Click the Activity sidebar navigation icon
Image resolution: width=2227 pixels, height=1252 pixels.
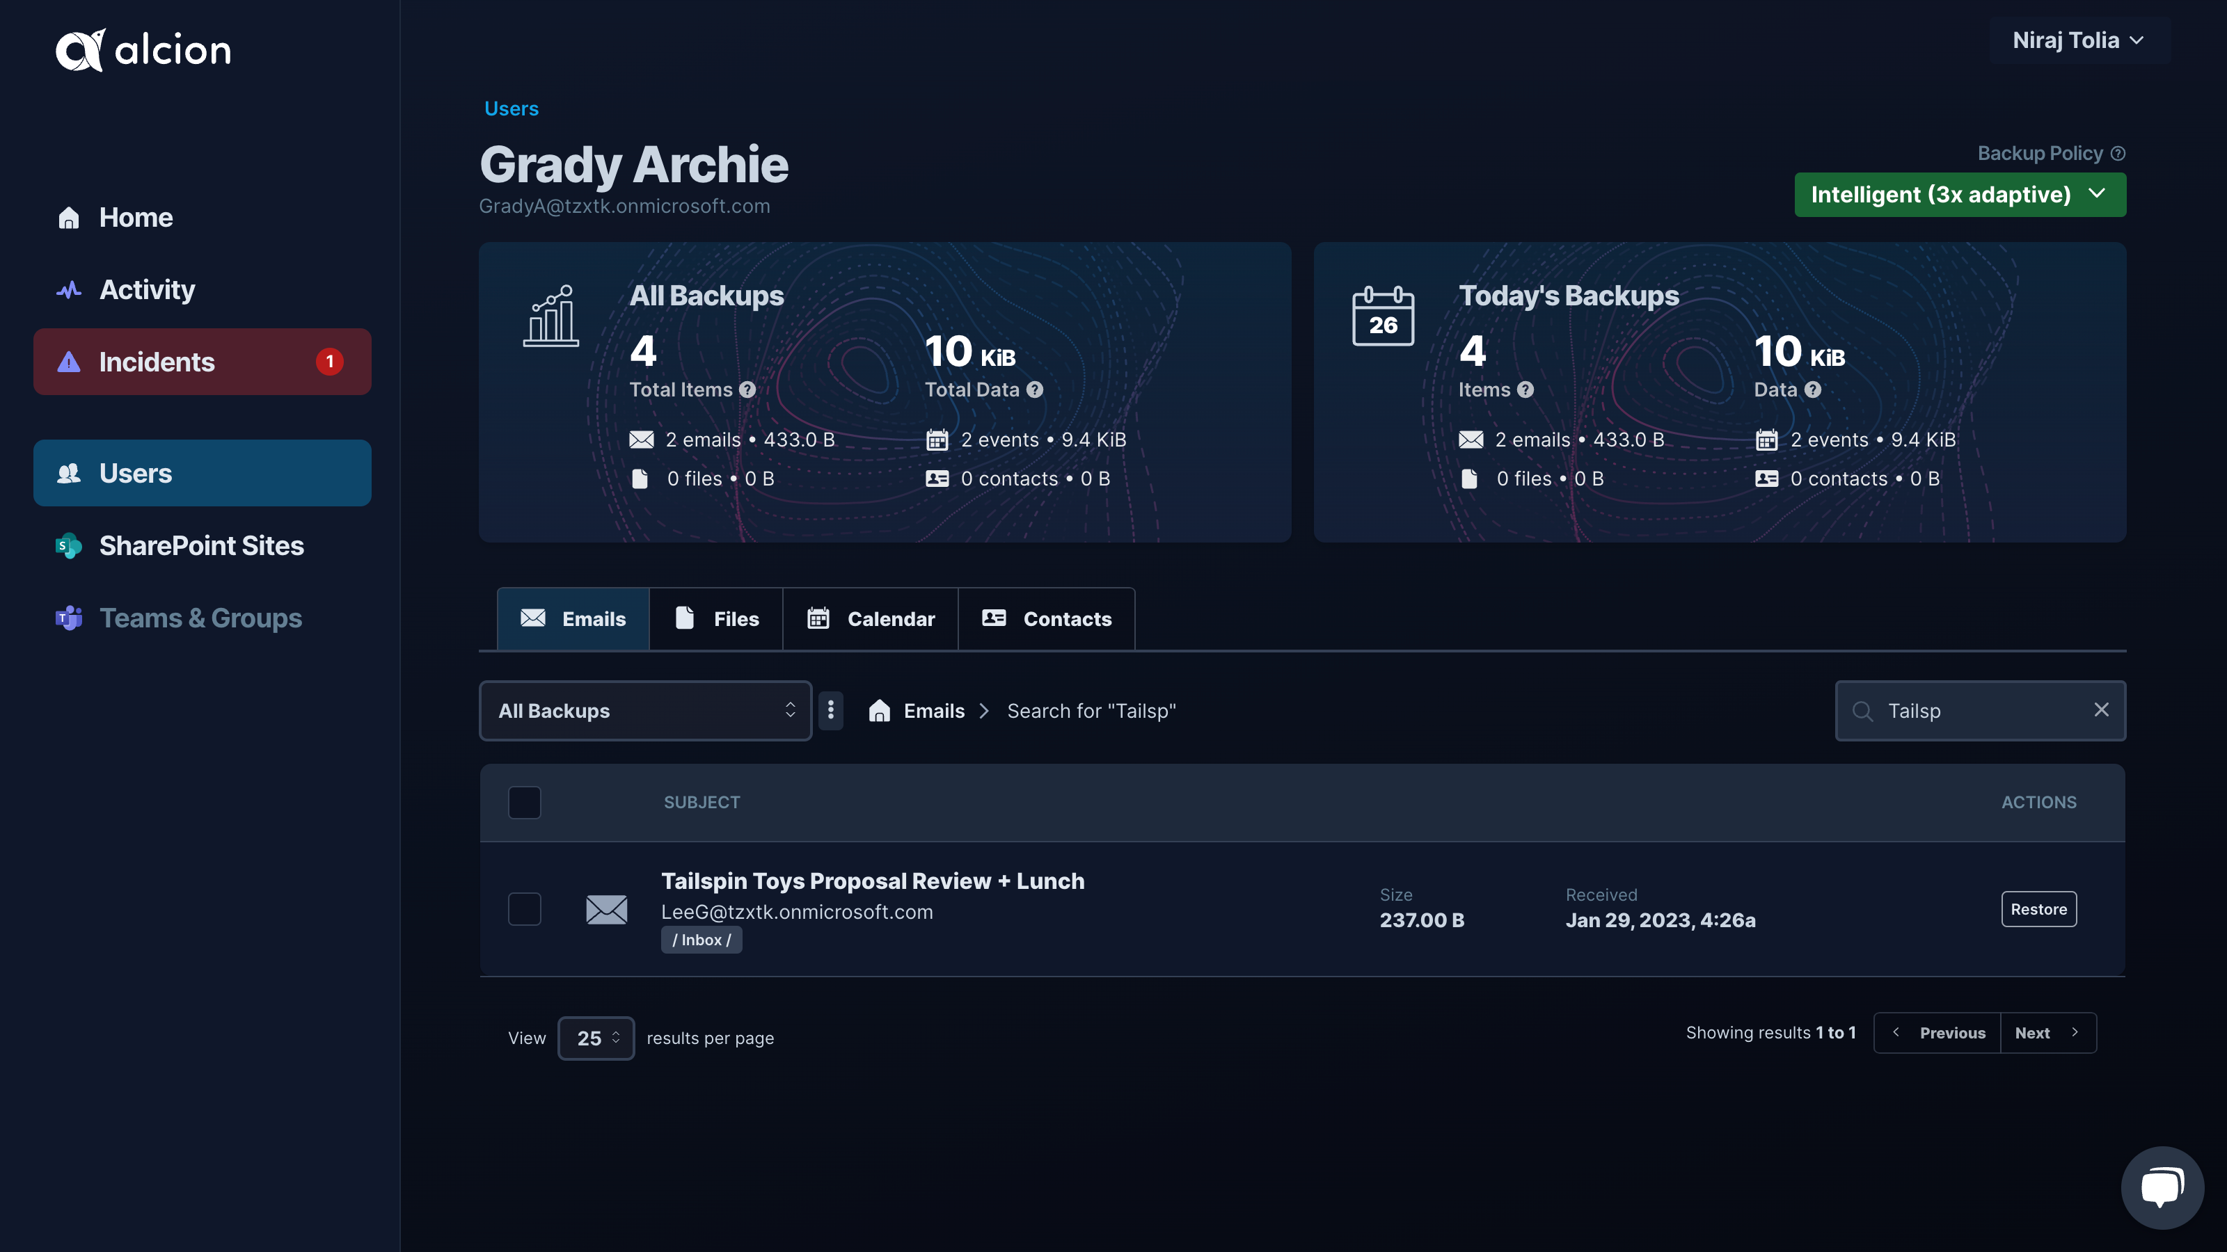pos(69,289)
